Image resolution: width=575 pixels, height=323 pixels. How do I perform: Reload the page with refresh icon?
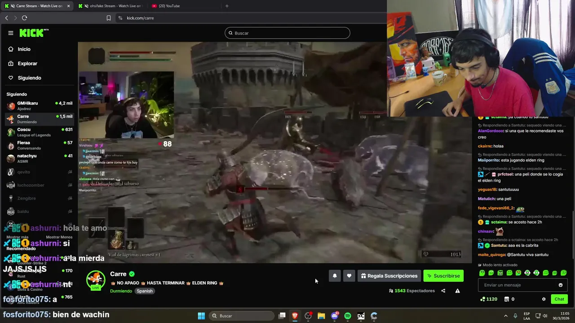(x=24, y=18)
